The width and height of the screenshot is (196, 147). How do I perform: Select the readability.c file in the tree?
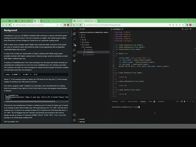coord(93,52)
